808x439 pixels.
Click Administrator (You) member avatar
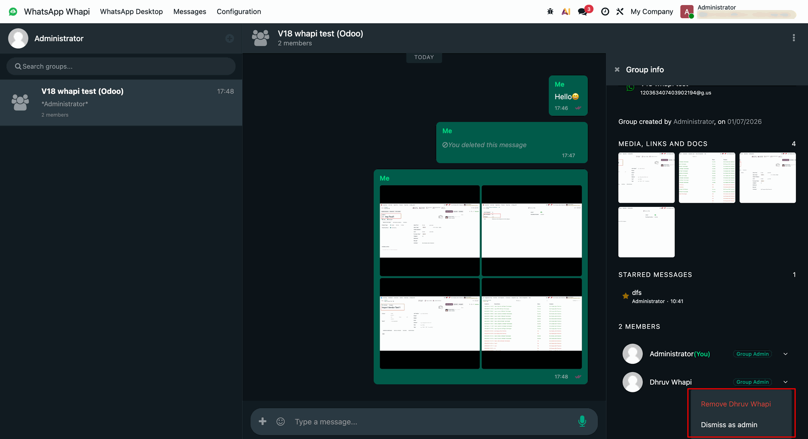[633, 354]
